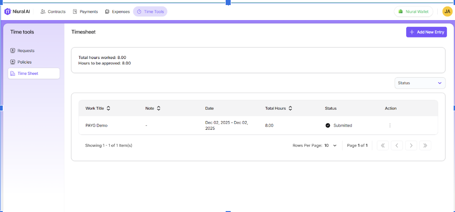Viewport: 455px width, 212px height.
Task: Click Add New Entry button
Action: [x=426, y=32]
